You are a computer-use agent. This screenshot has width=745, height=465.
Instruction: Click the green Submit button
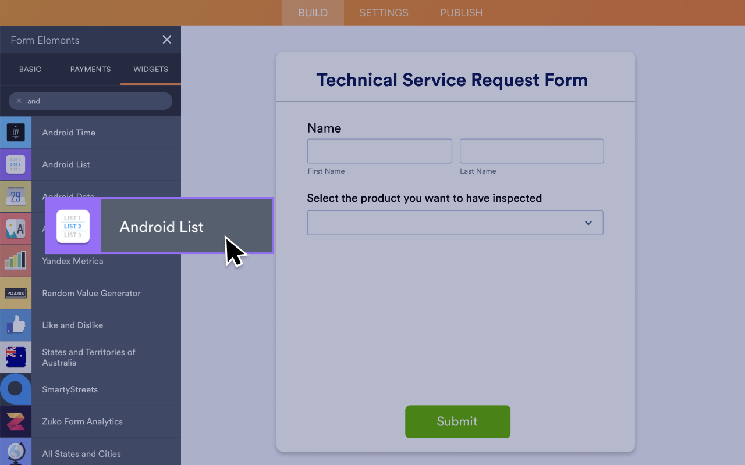pyautogui.click(x=457, y=421)
